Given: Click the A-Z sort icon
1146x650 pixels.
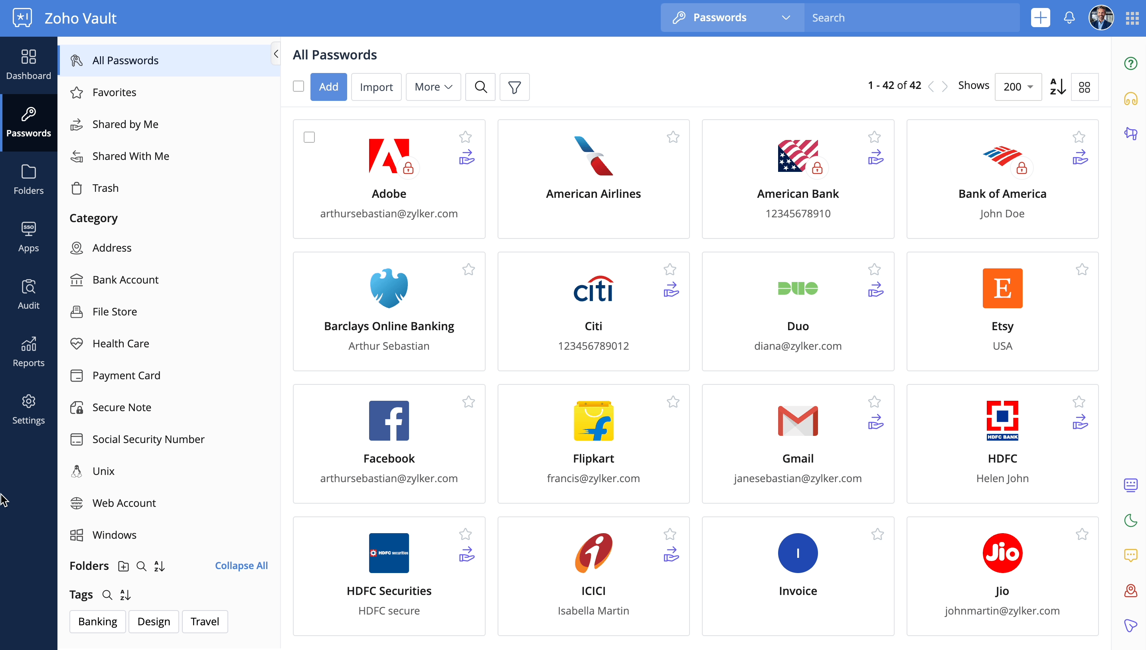Looking at the screenshot, I should tap(1057, 87).
